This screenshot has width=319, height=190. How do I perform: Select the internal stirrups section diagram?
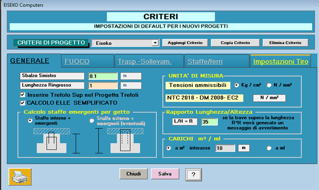52,141
